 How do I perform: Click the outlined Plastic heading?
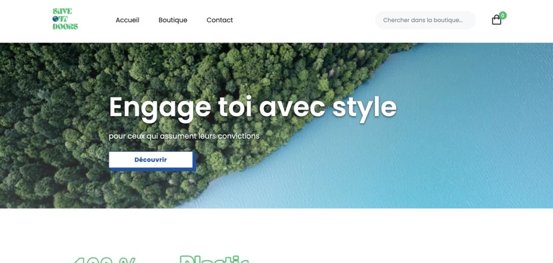tap(214, 259)
